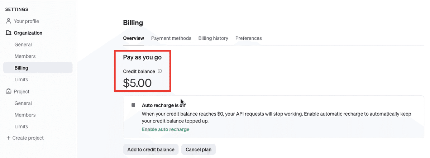Open General under Project

tap(23, 103)
